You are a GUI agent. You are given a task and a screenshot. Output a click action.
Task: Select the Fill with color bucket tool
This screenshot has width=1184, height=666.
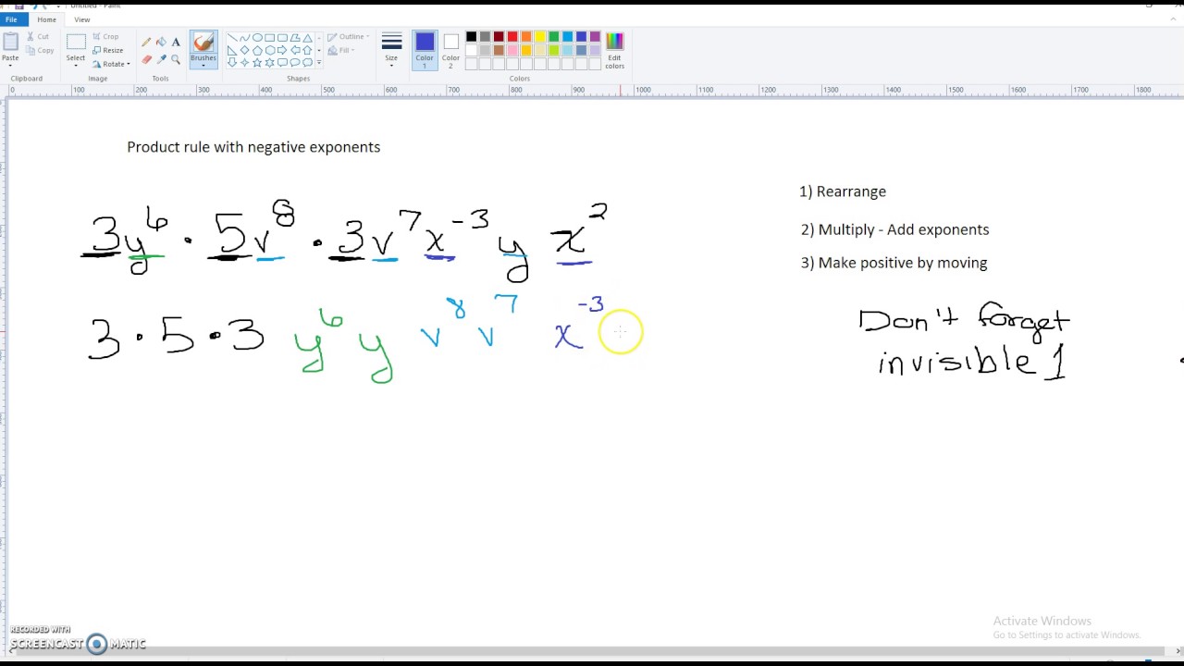pyautogui.click(x=161, y=42)
